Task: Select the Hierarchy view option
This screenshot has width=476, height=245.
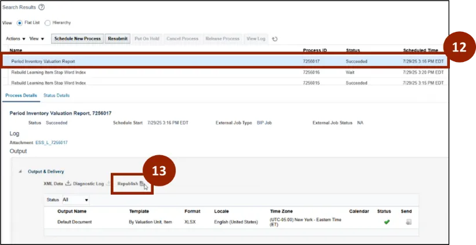Action: pos(48,23)
